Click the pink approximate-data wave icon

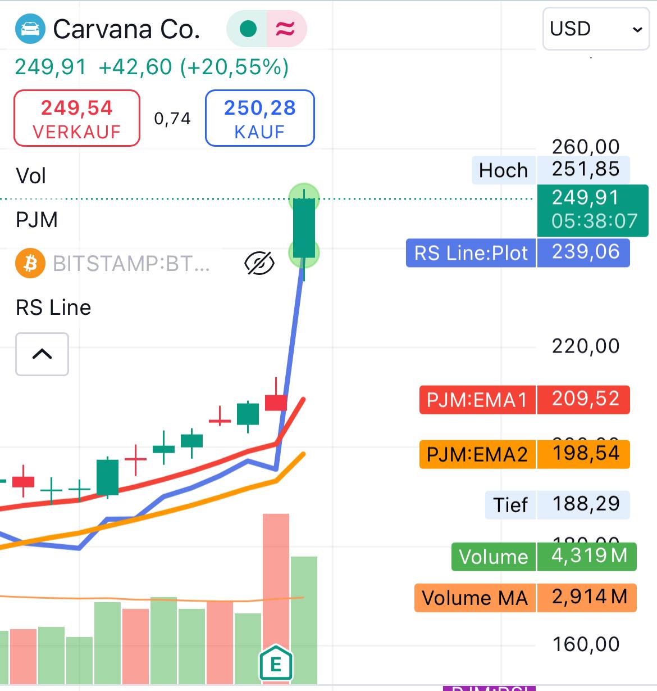click(x=286, y=29)
